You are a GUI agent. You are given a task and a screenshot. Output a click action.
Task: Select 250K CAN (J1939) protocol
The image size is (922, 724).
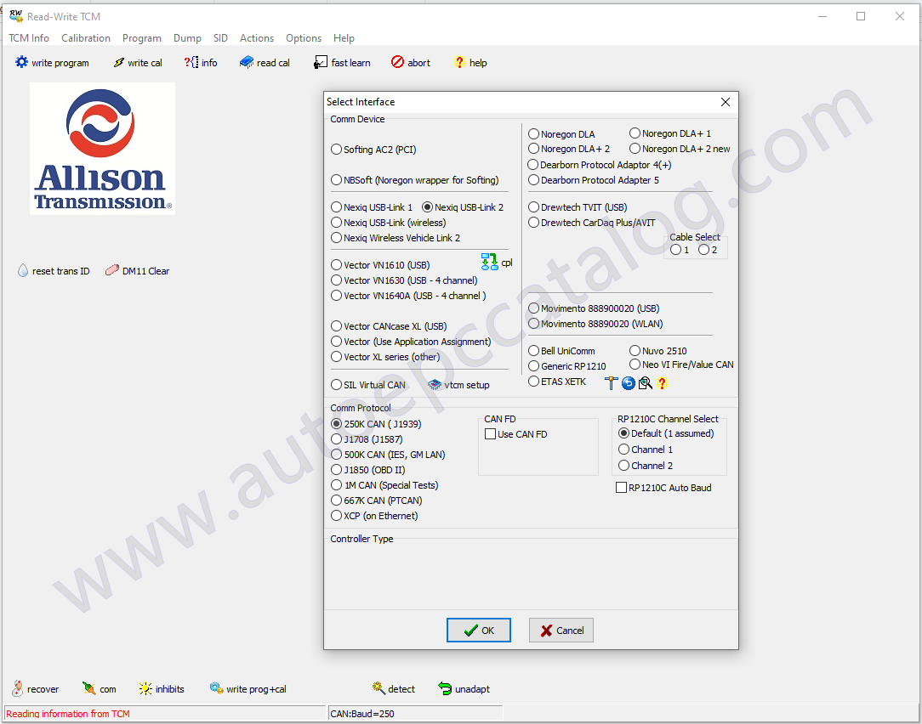coord(336,423)
